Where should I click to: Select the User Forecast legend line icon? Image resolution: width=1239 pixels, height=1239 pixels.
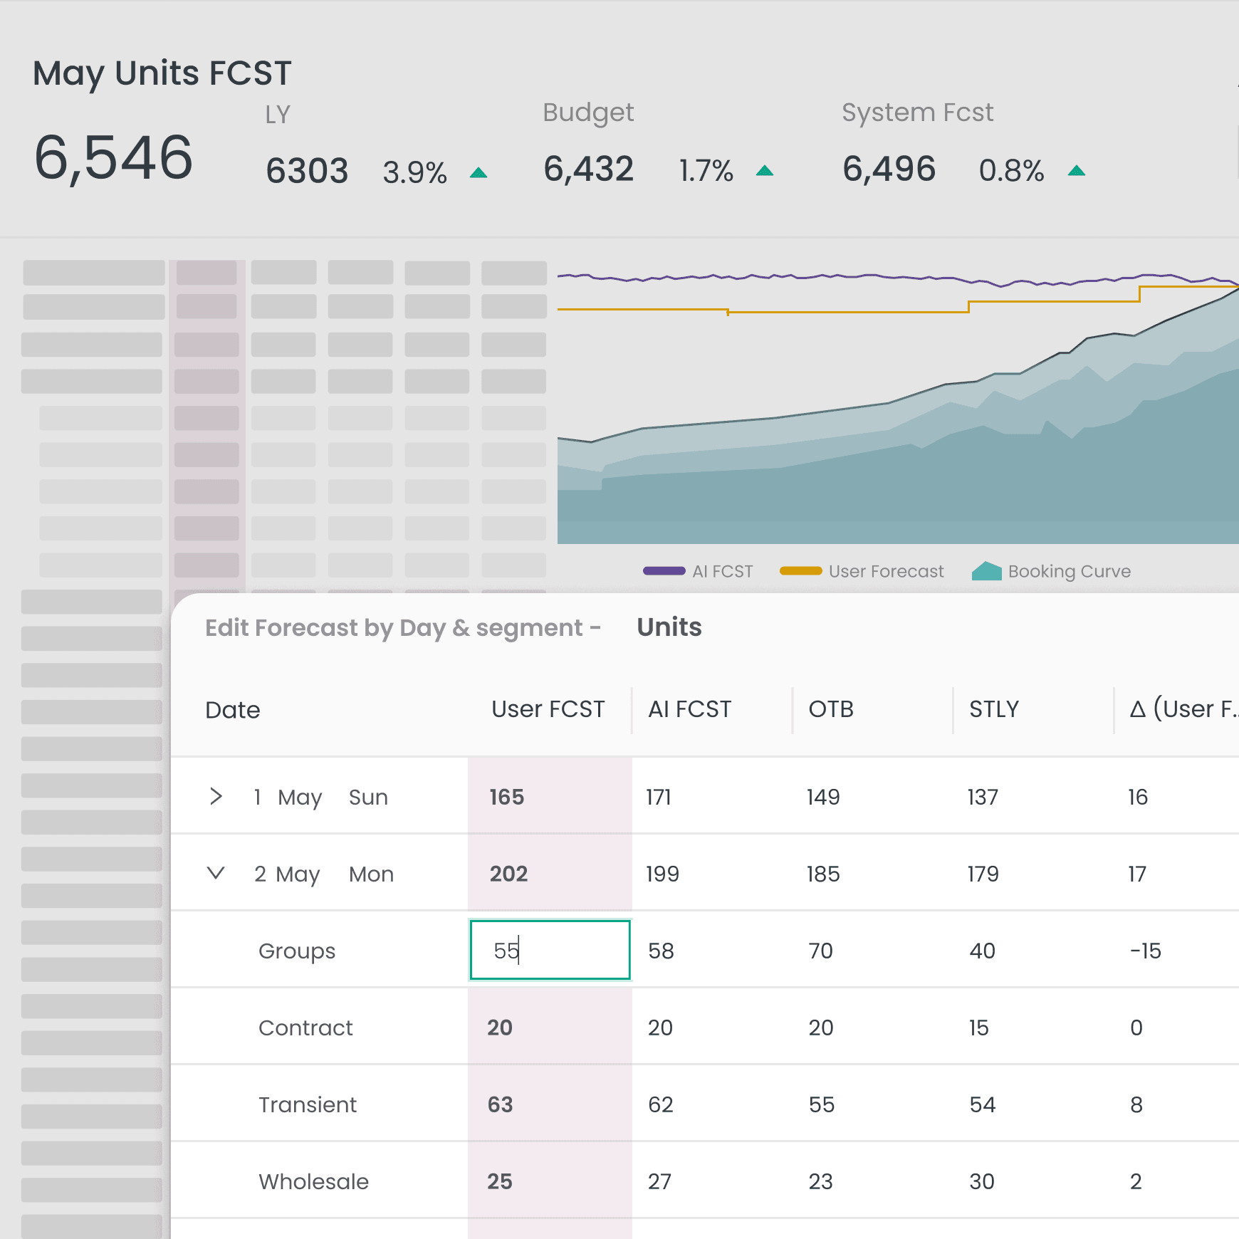pos(801,570)
